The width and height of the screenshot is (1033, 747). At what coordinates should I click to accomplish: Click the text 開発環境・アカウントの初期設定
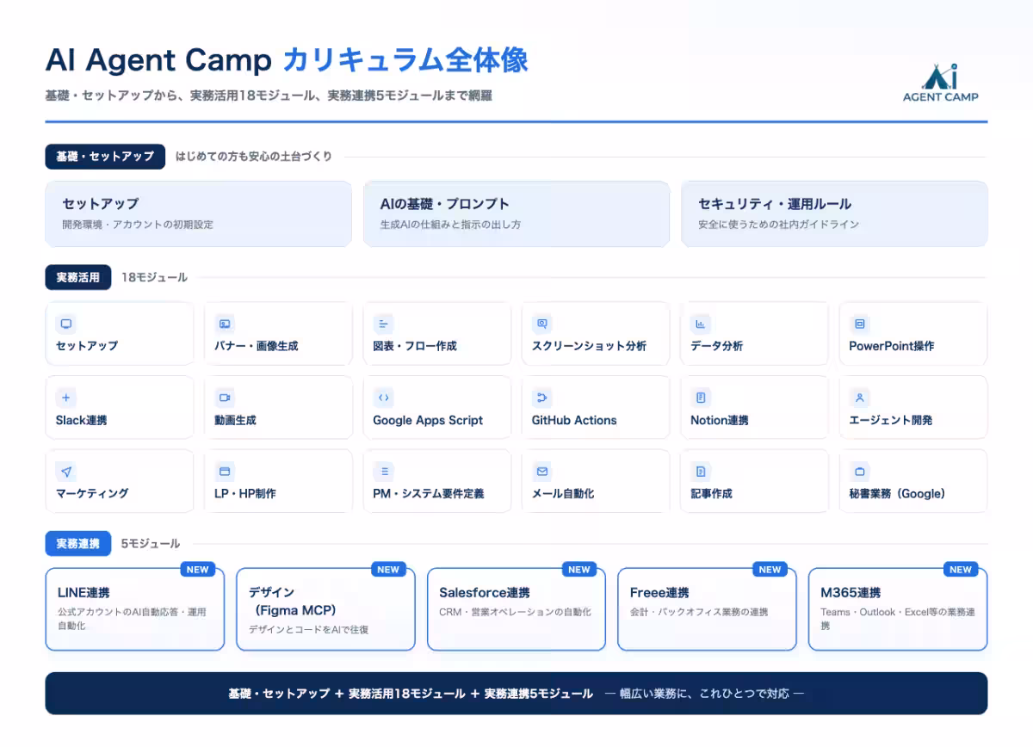tap(138, 225)
